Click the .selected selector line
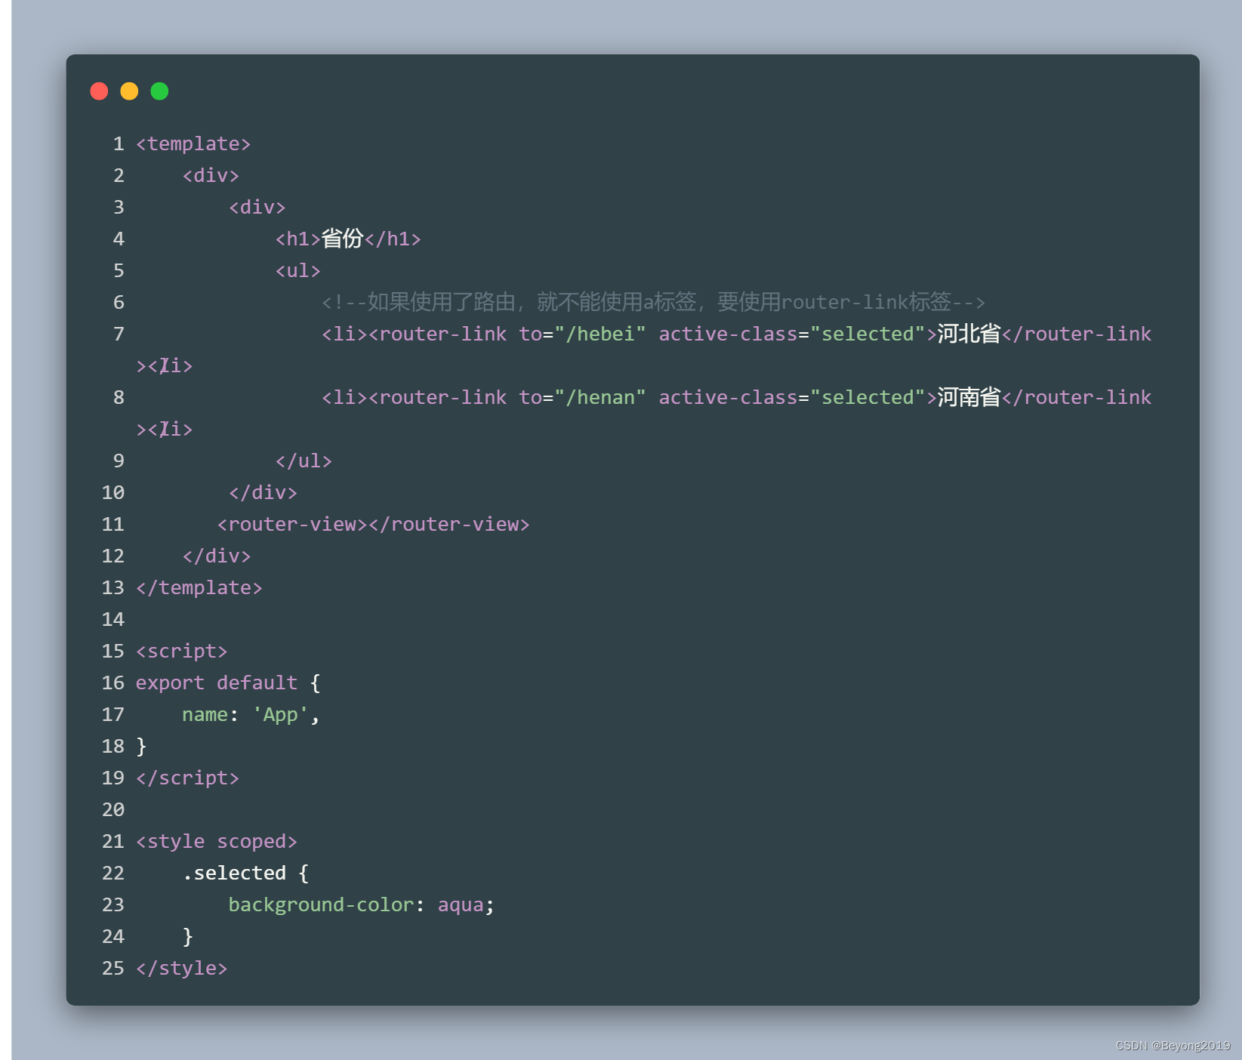 pos(245,873)
